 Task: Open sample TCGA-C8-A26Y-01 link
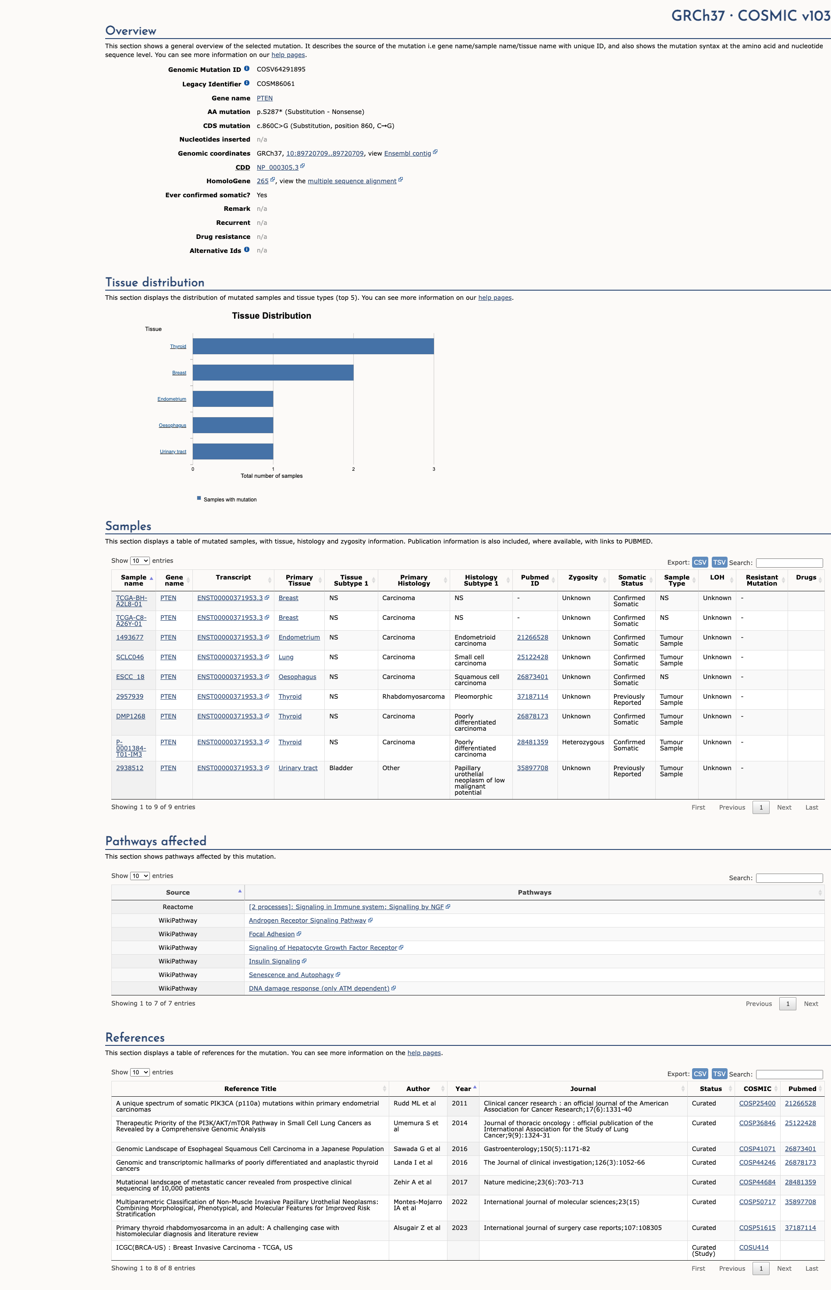131,620
